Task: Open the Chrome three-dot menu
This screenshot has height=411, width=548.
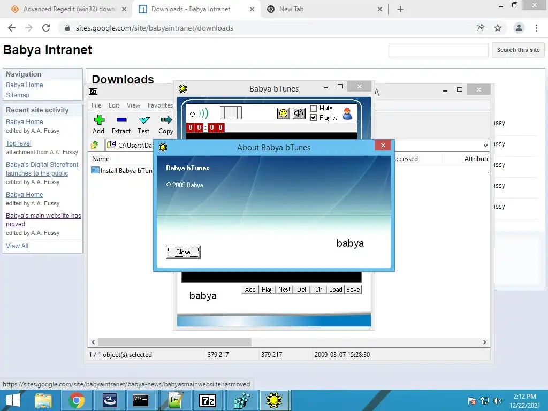Action: point(536,28)
